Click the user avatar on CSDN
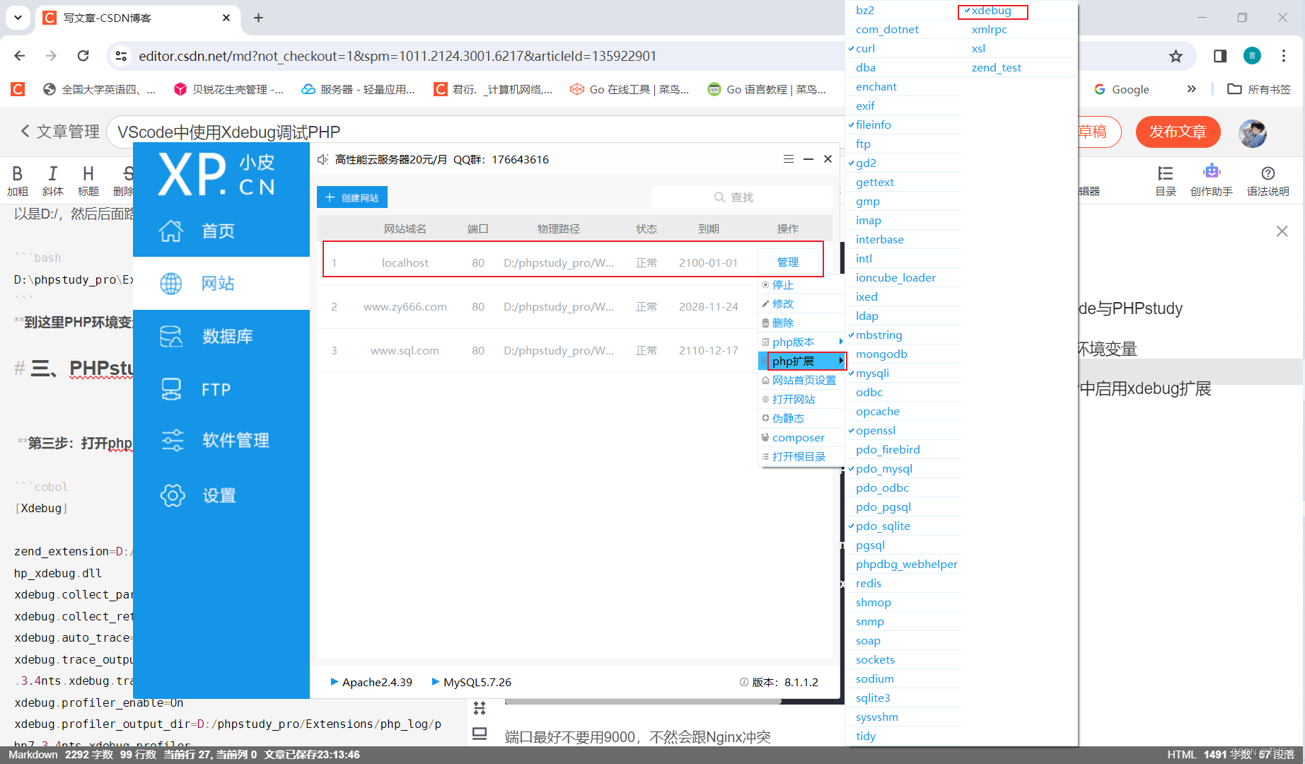This screenshot has width=1305, height=764. click(x=1253, y=132)
